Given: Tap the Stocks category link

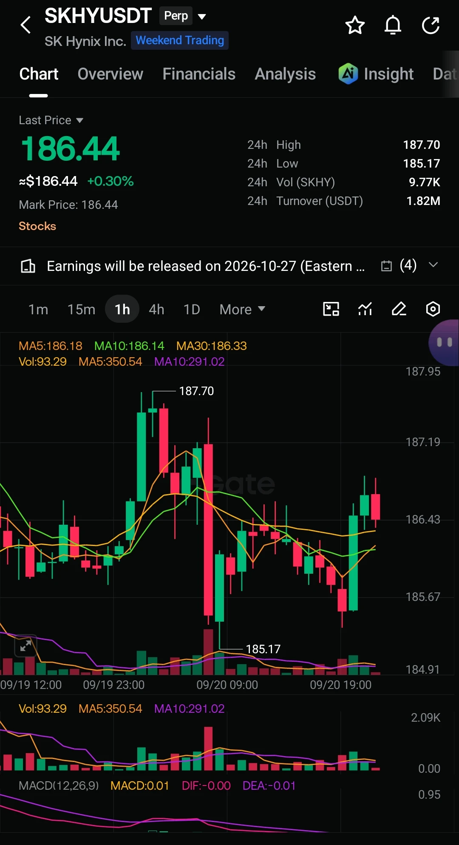Looking at the screenshot, I should pos(37,226).
